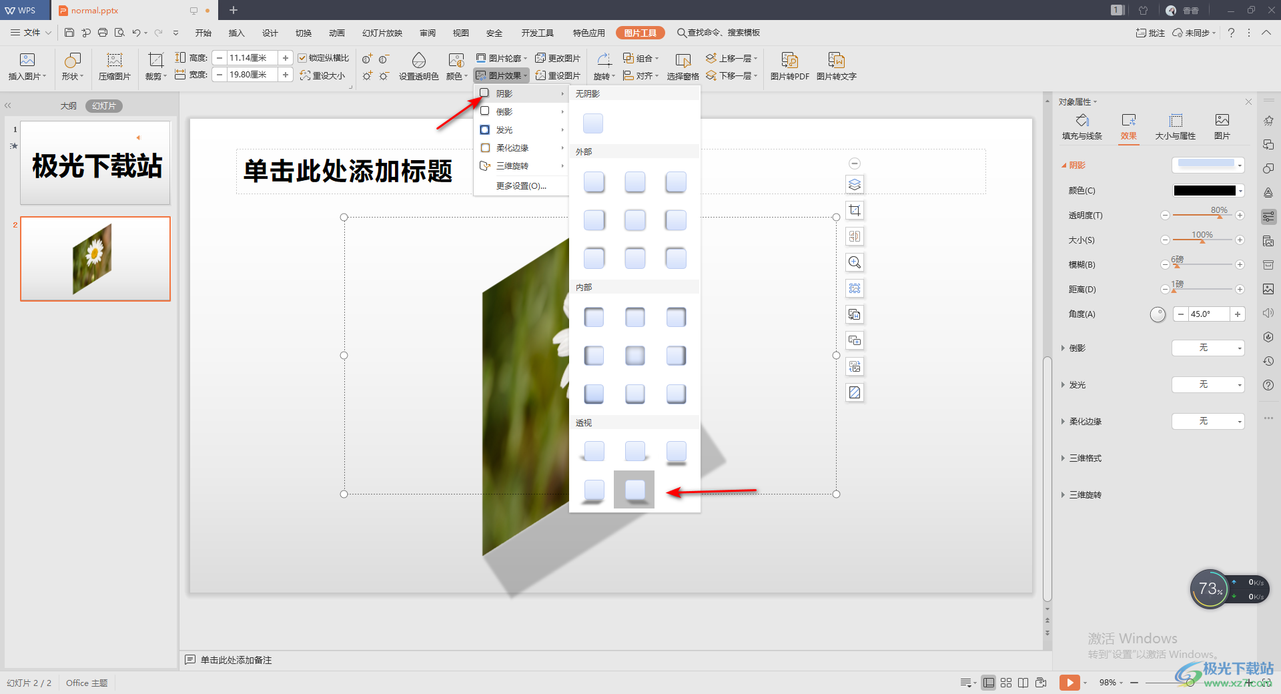Viewport: 1281px width, 694px height.
Task: Open Picture Outline (图片轮廓) dropdown
Action: click(x=502, y=58)
